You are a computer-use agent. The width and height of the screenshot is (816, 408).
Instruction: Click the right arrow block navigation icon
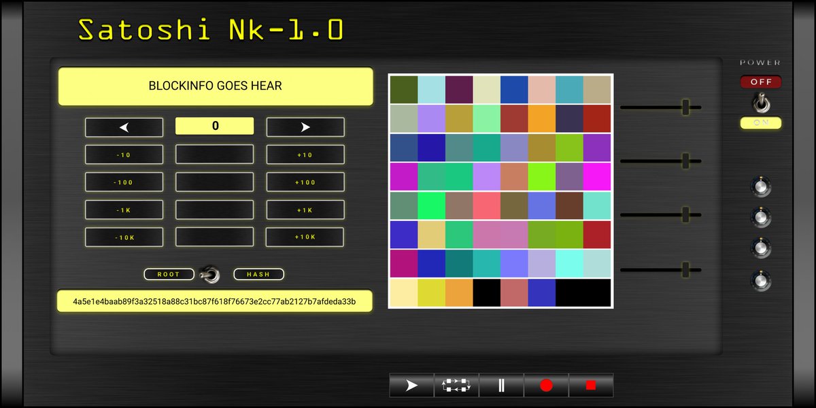point(305,126)
